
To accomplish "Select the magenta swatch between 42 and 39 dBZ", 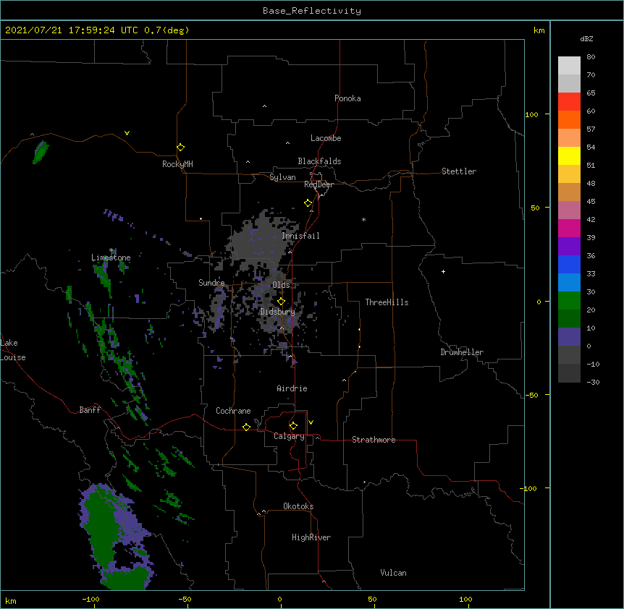I will click(569, 229).
